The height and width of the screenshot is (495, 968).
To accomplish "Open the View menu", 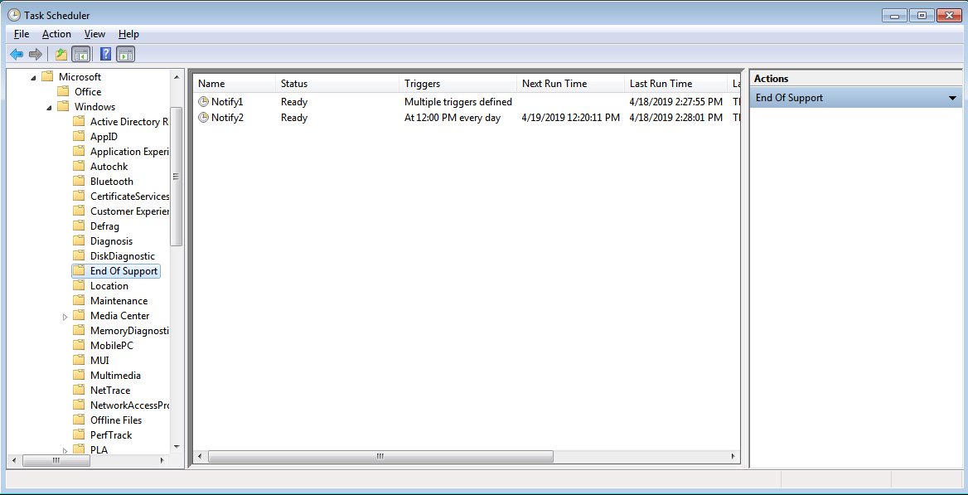I will pyautogui.click(x=94, y=34).
